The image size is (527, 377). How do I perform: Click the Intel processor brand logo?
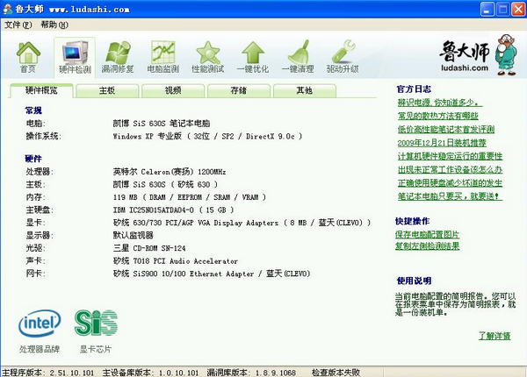coord(40,324)
